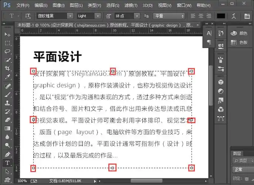
Task: Center align text
Action: pos(201,16)
